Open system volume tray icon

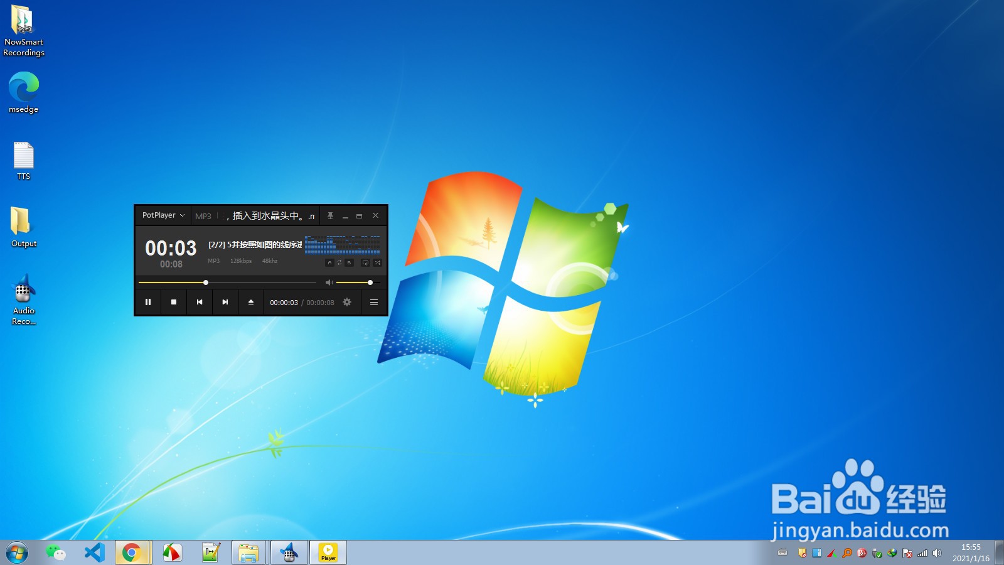click(937, 553)
